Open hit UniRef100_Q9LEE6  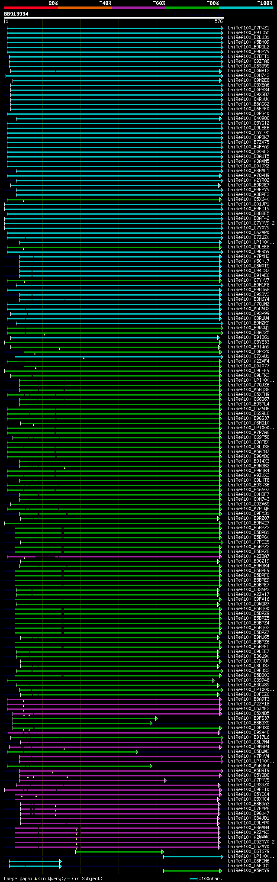click(248, 128)
